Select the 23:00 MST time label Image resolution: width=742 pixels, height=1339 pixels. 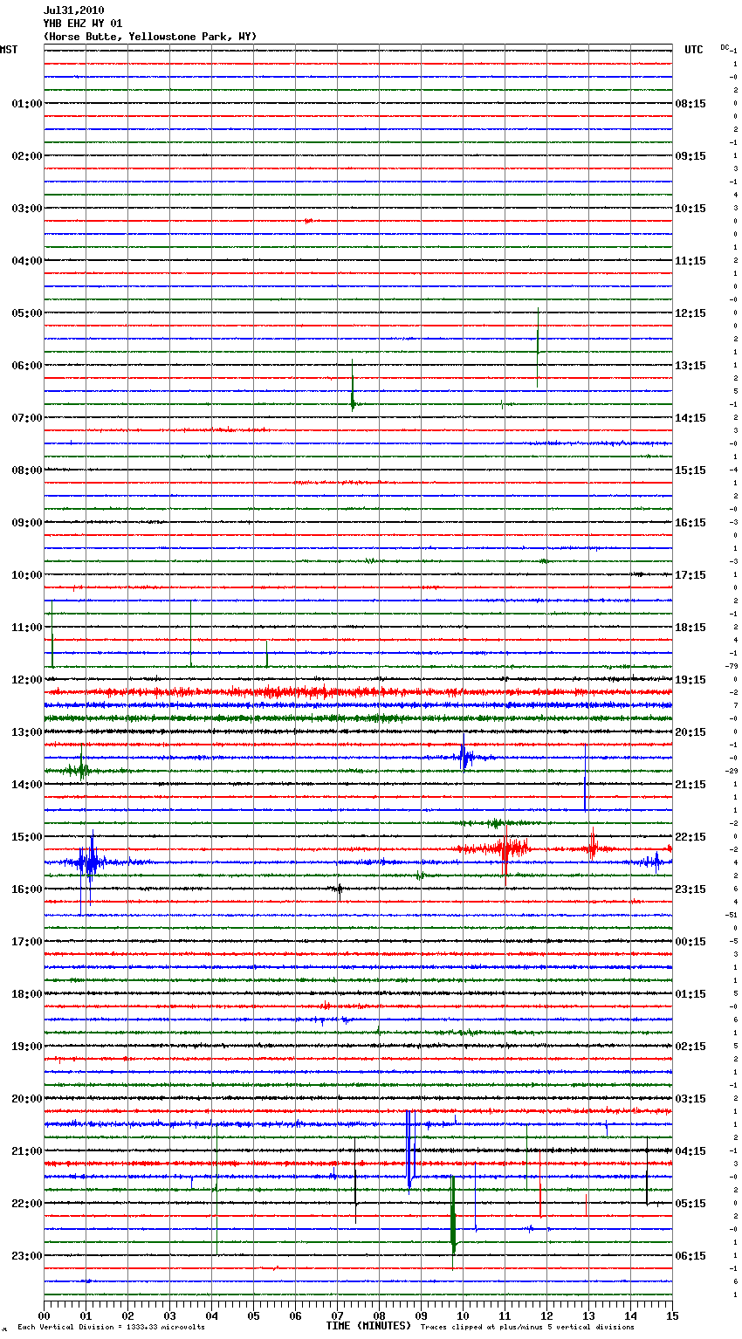(x=26, y=1256)
